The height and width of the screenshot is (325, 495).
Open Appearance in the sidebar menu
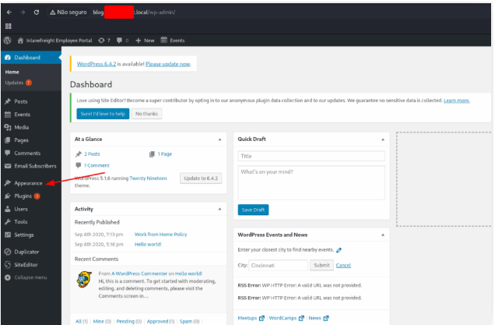point(27,183)
